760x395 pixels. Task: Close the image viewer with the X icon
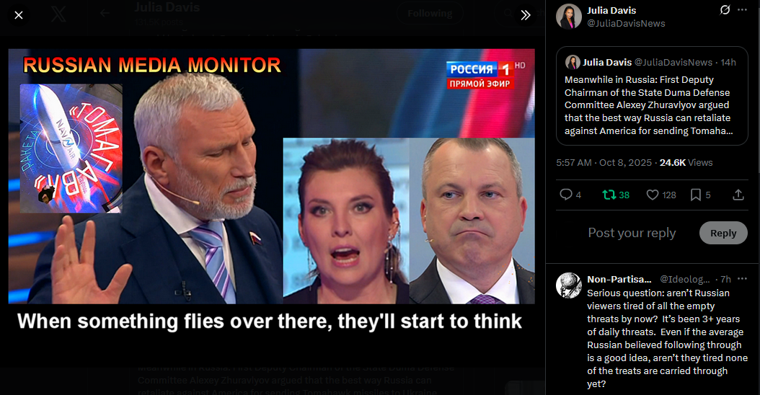pos(19,16)
